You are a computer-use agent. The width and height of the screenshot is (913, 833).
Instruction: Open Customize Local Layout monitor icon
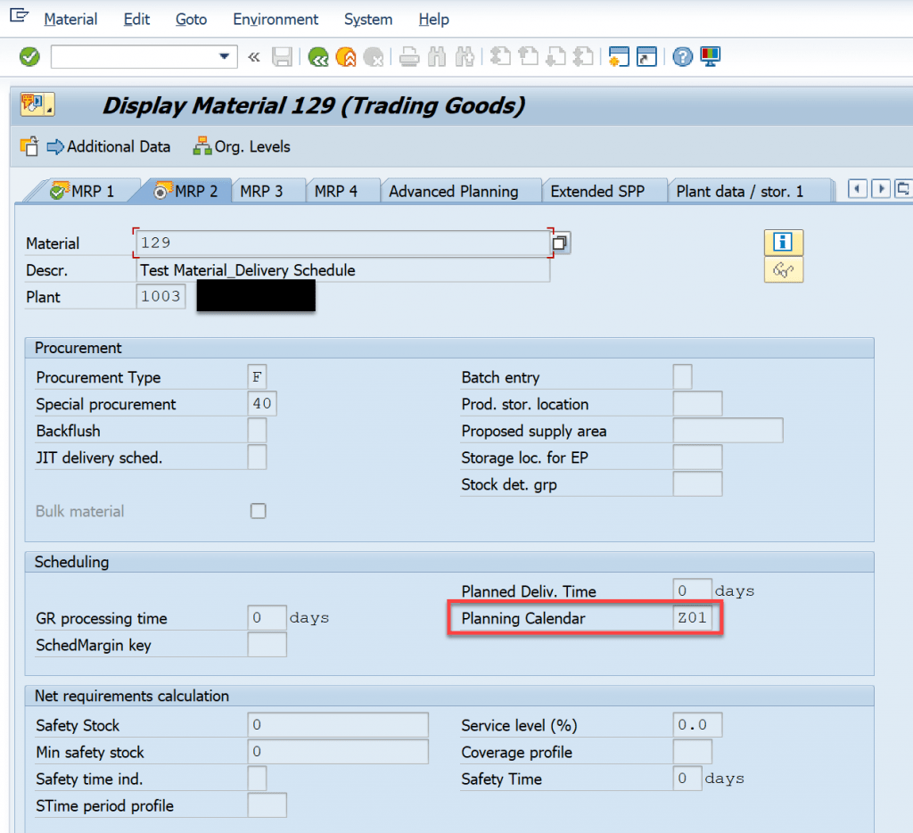[x=711, y=57]
